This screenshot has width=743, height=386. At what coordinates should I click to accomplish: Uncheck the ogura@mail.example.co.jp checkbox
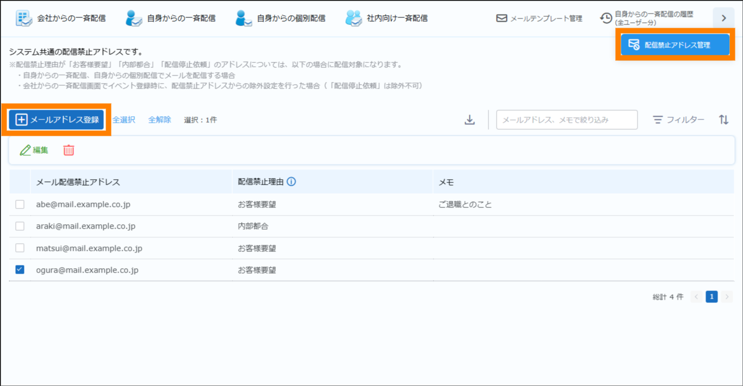click(x=20, y=270)
